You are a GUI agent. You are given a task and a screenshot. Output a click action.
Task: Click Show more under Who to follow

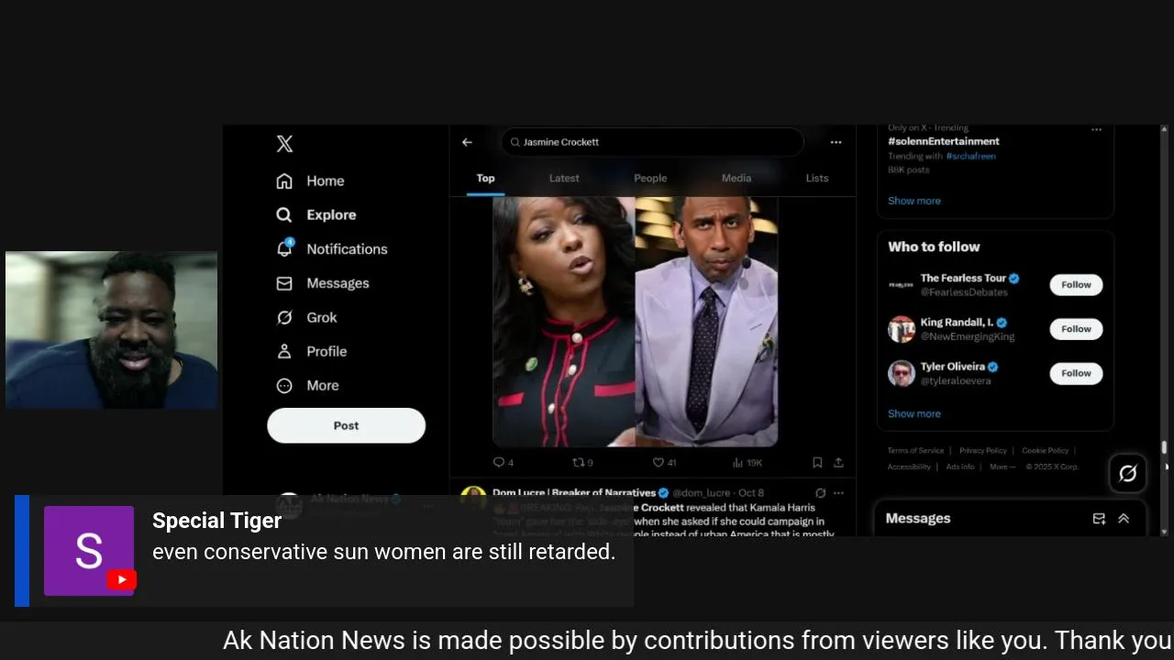pyautogui.click(x=914, y=413)
